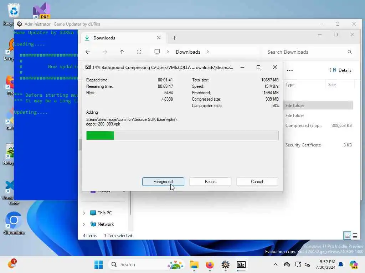The width and height of the screenshot is (365, 273).
Task: Go back in Downloads Explorer window
Action: click(x=88, y=52)
